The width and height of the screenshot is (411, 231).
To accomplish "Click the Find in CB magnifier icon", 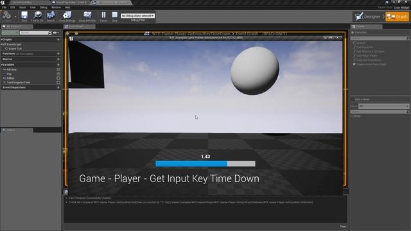I will [37, 16].
